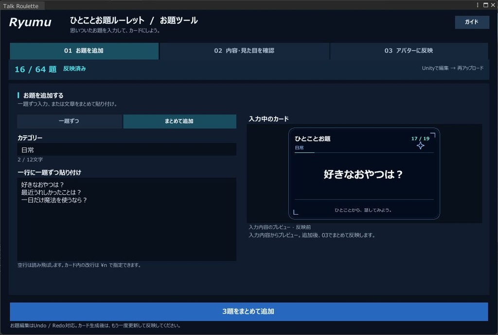The image size is (498, 335).
Task: Switch to 02 内容・見た目を確認 tab
Action: click(x=244, y=50)
